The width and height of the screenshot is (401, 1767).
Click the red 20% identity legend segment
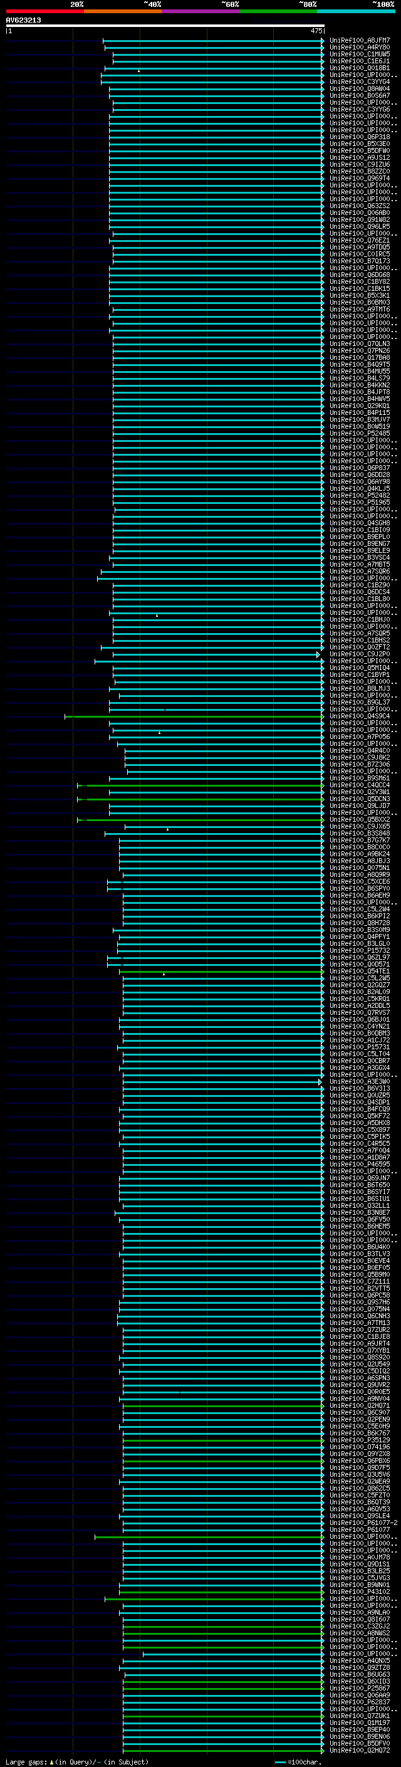[x=44, y=11]
